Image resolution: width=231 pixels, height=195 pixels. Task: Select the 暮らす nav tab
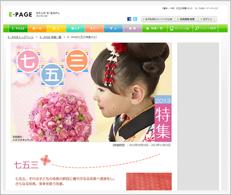pyautogui.click(x=75, y=28)
